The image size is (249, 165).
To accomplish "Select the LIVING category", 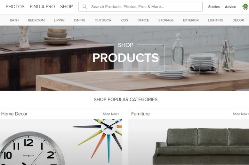I will pyautogui.click(x=59, y=20).
